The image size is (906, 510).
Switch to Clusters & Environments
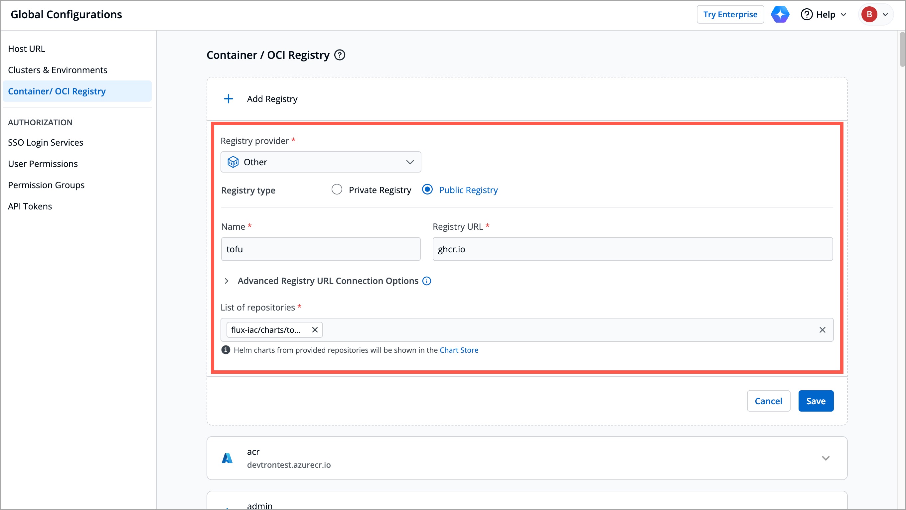pyautogui.click(x=58, y=69)
